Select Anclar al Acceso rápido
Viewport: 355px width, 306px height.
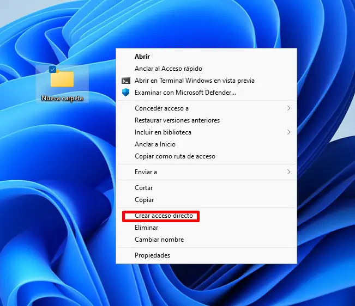(x=206, y=69)
